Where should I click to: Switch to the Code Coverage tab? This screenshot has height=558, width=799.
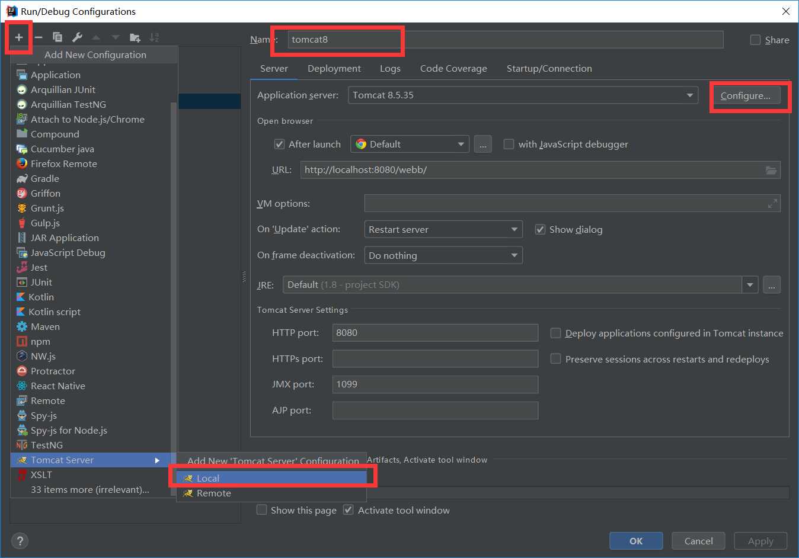pos(453,68)
